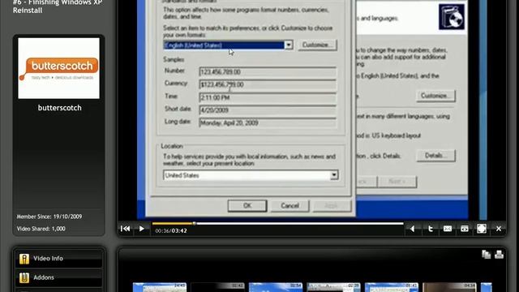Click Customize in the background setup wizard
The height and width of the screenshot is (292, 519).
tap(435, 96)
